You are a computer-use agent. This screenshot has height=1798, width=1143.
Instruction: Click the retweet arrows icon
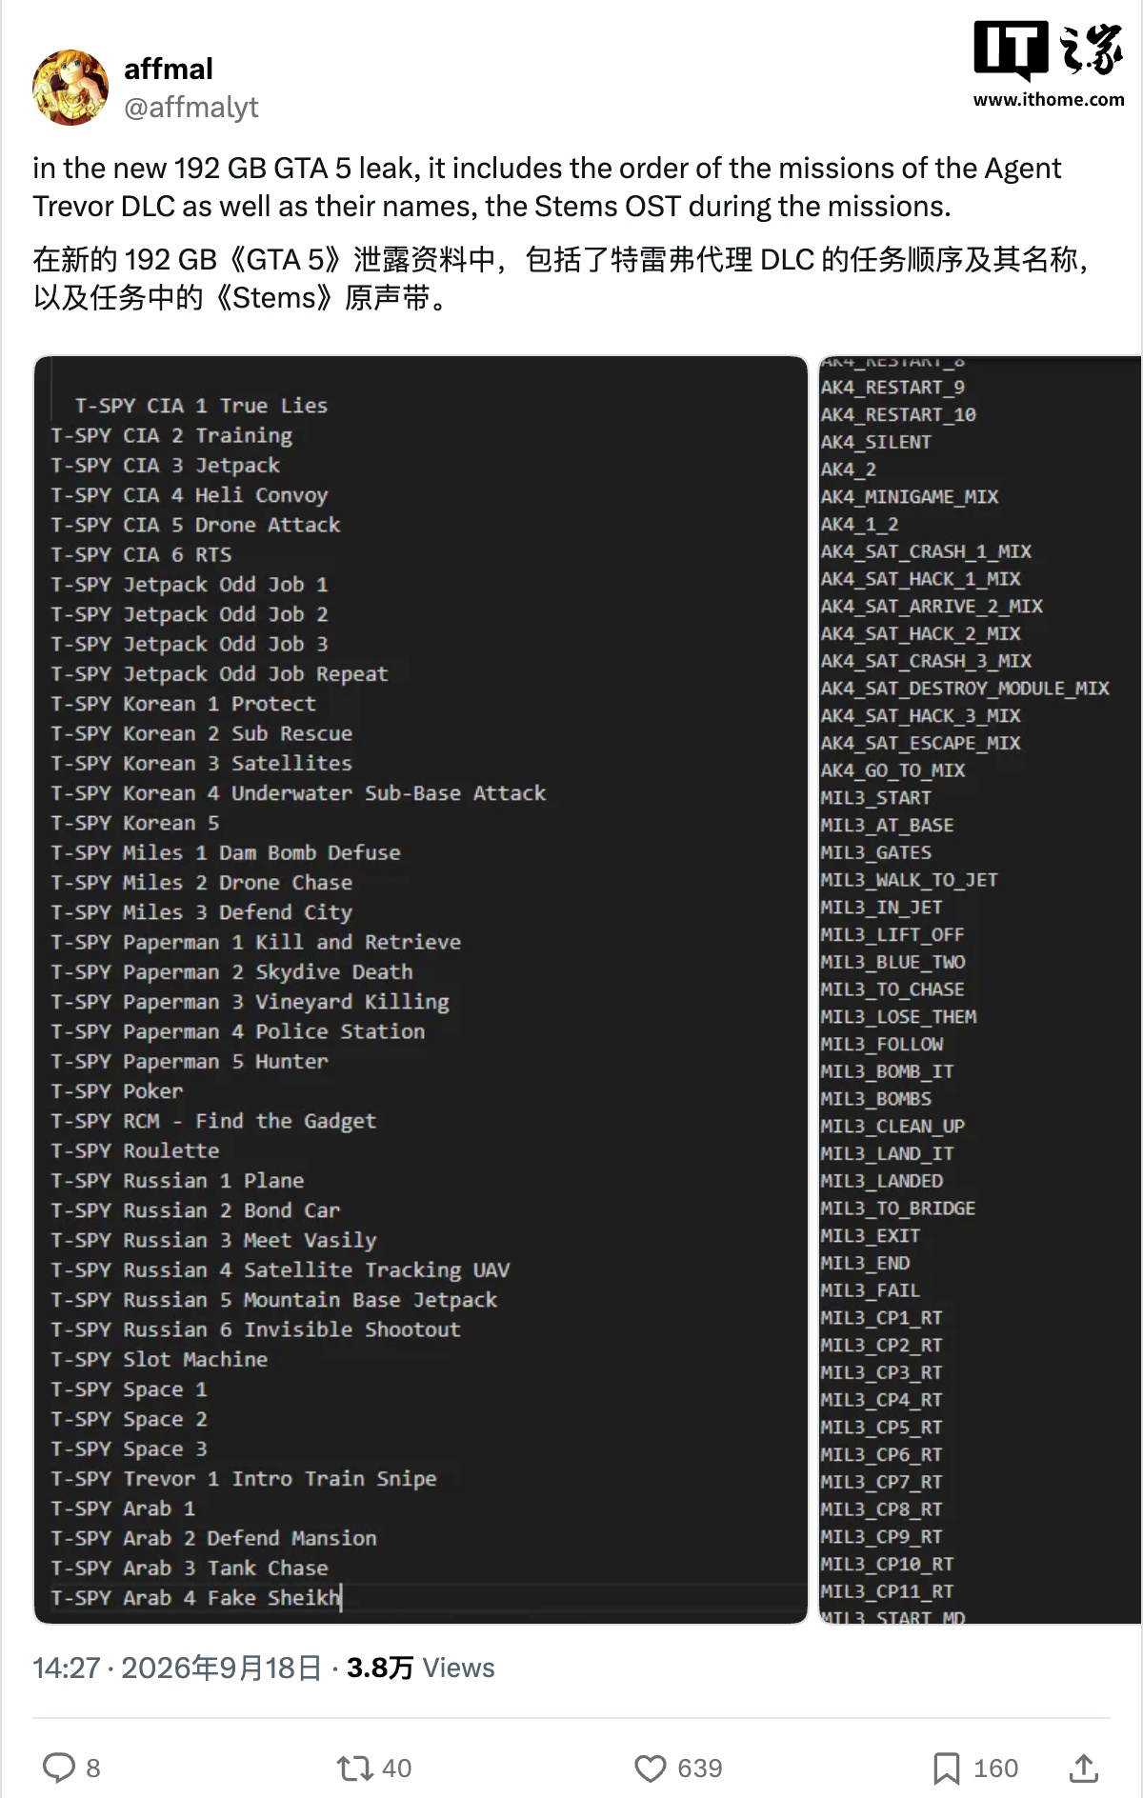[x=354, y=1768]
